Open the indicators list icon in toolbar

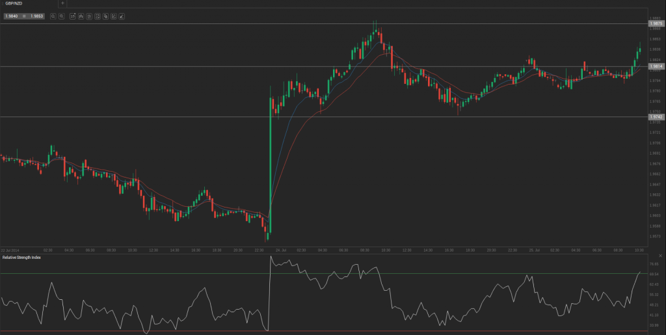coord(88,16)
